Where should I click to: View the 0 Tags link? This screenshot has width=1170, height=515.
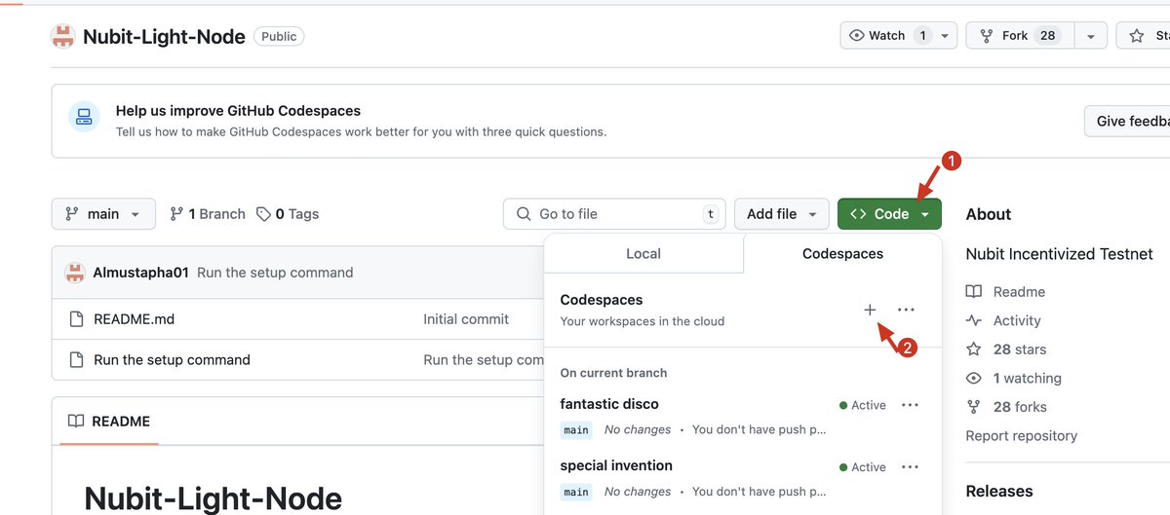click(x=288, y=214)
